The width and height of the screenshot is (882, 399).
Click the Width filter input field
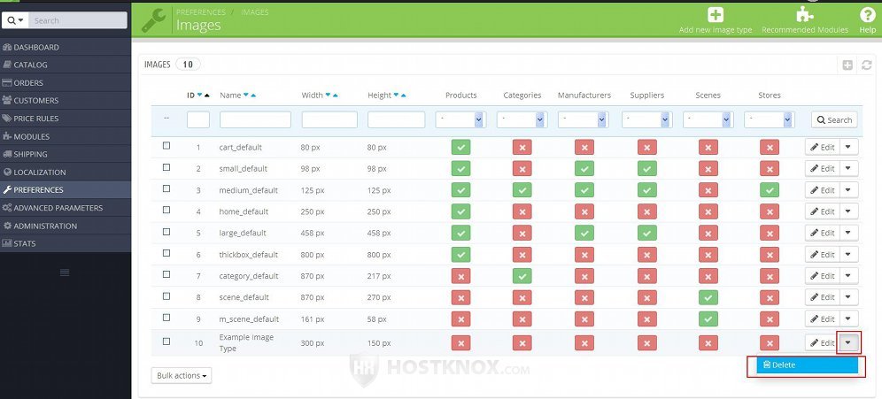coord(329,119)
